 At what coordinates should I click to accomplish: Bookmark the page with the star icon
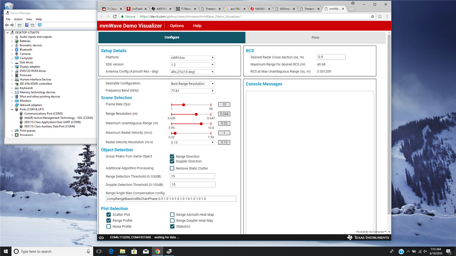[x=373, y=16]
